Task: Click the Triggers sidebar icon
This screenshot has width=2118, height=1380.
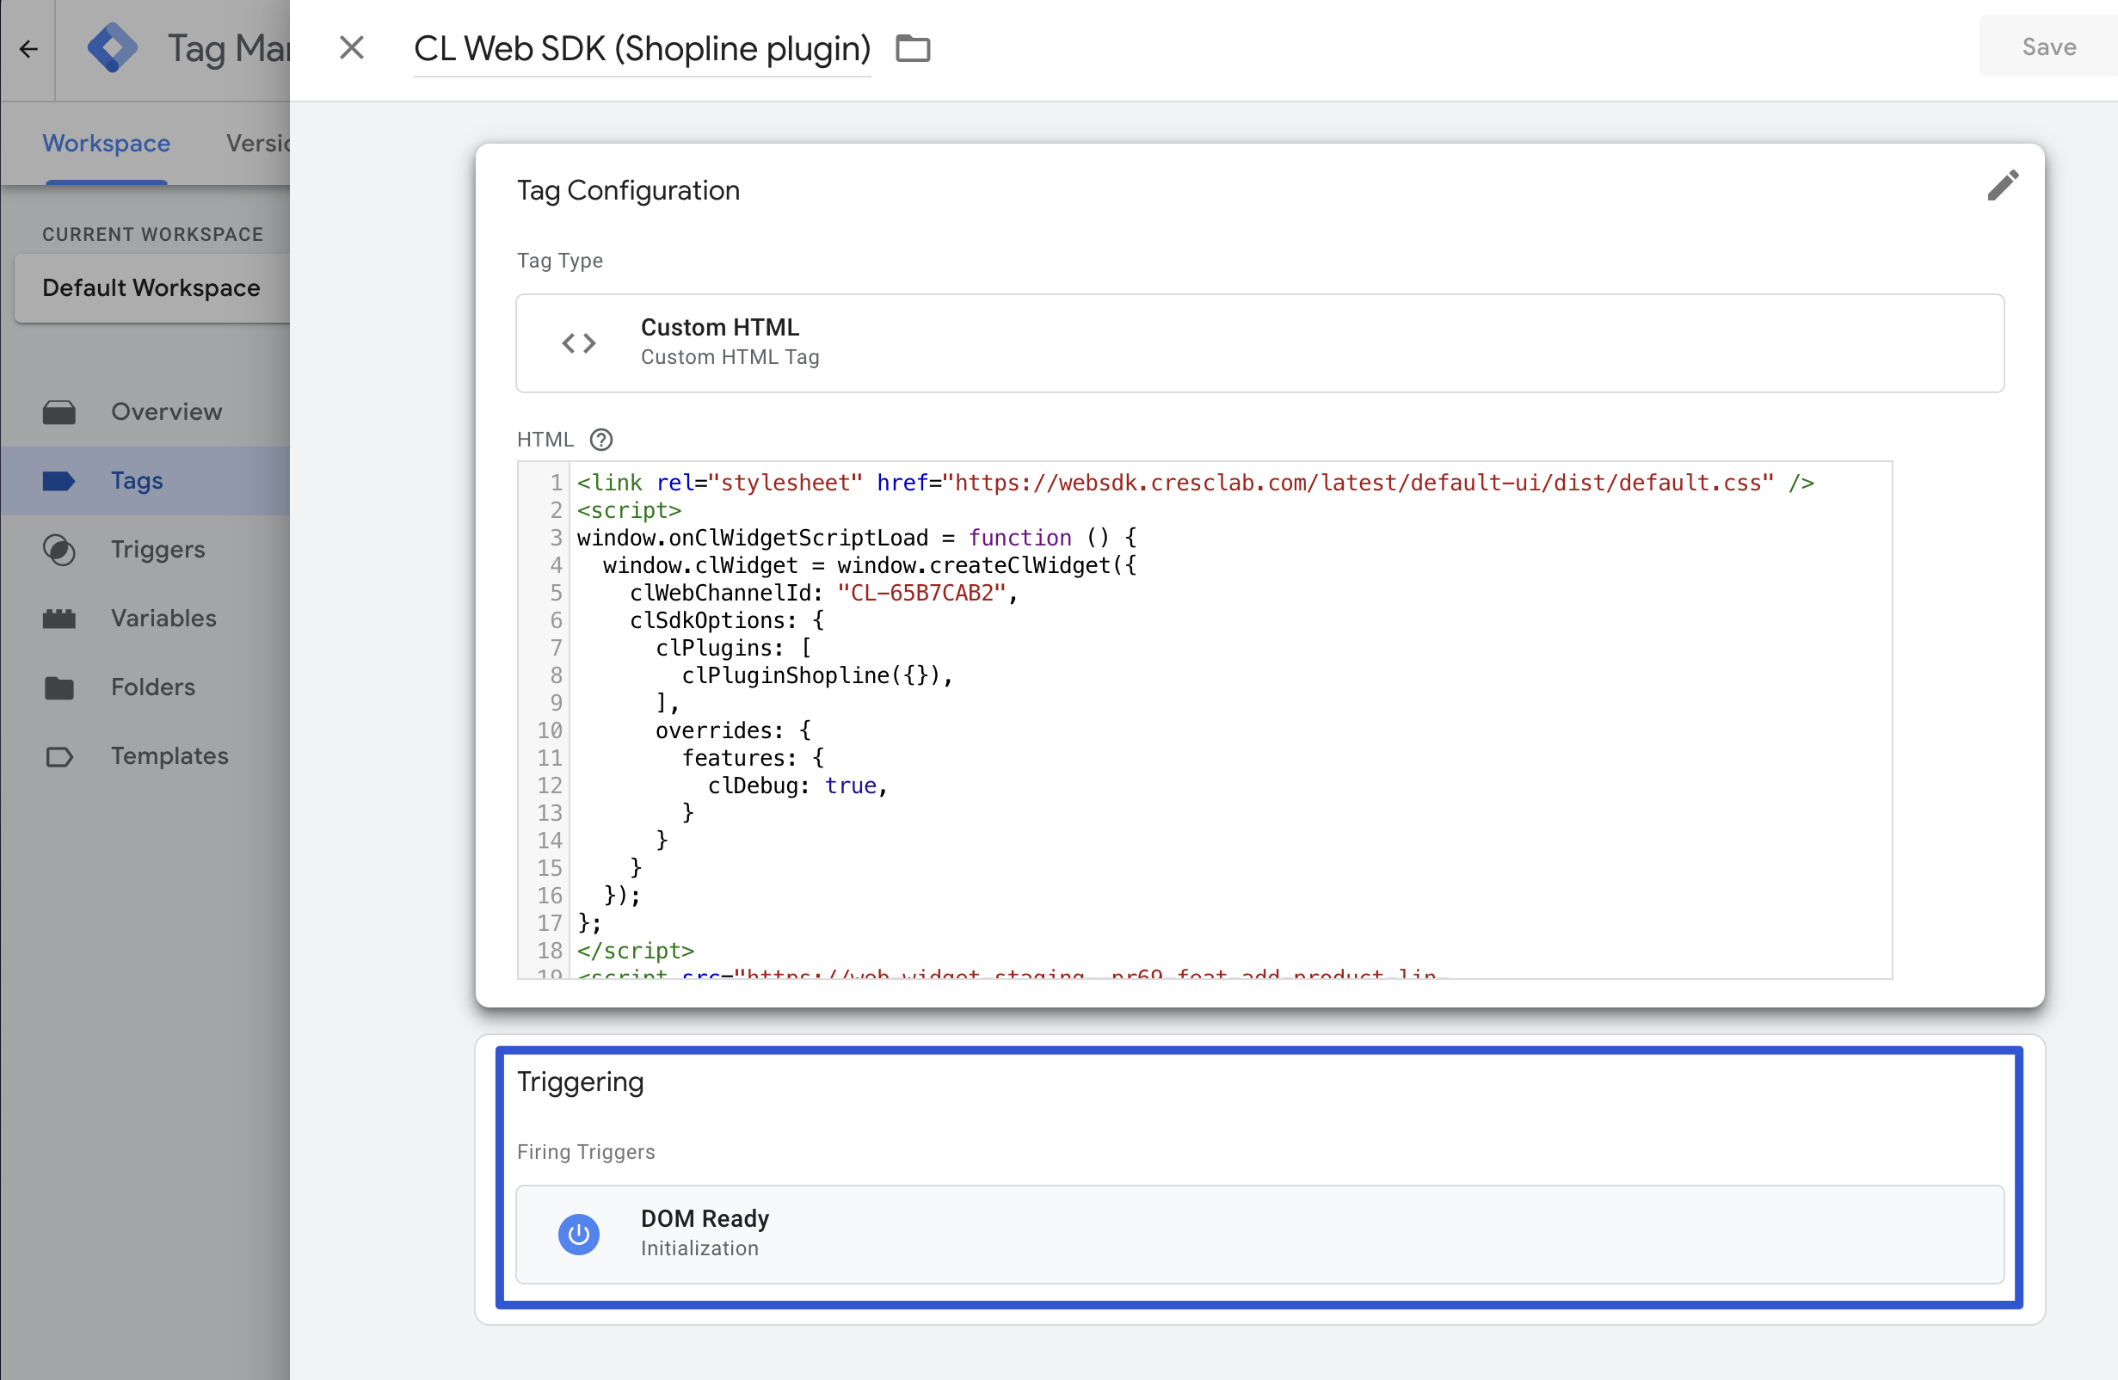Action: 59,550
